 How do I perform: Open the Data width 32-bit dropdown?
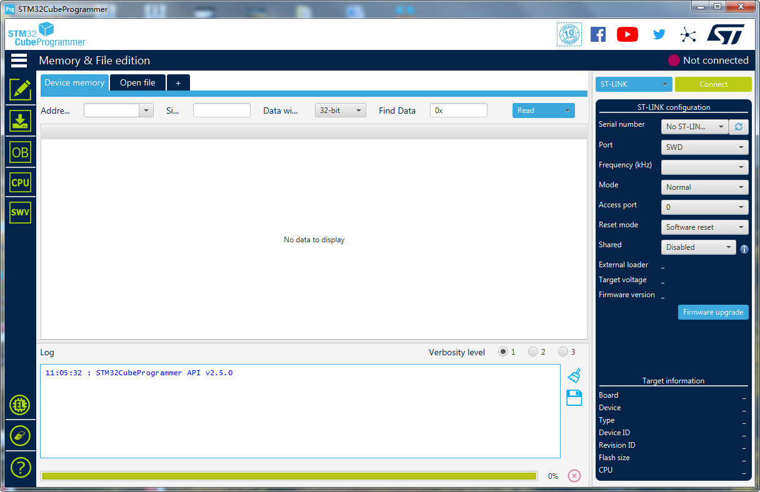click(x=340, y=111)
